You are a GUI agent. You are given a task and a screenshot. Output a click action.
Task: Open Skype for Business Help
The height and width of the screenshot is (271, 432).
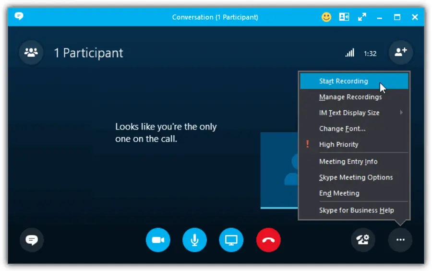(x=354, y=210)
